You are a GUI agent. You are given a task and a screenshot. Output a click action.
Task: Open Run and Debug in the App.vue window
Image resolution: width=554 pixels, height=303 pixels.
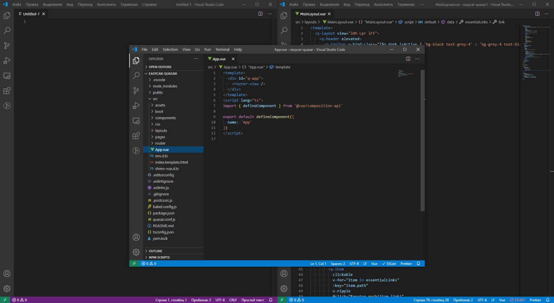pyautogui.click(x=136, y=106)
